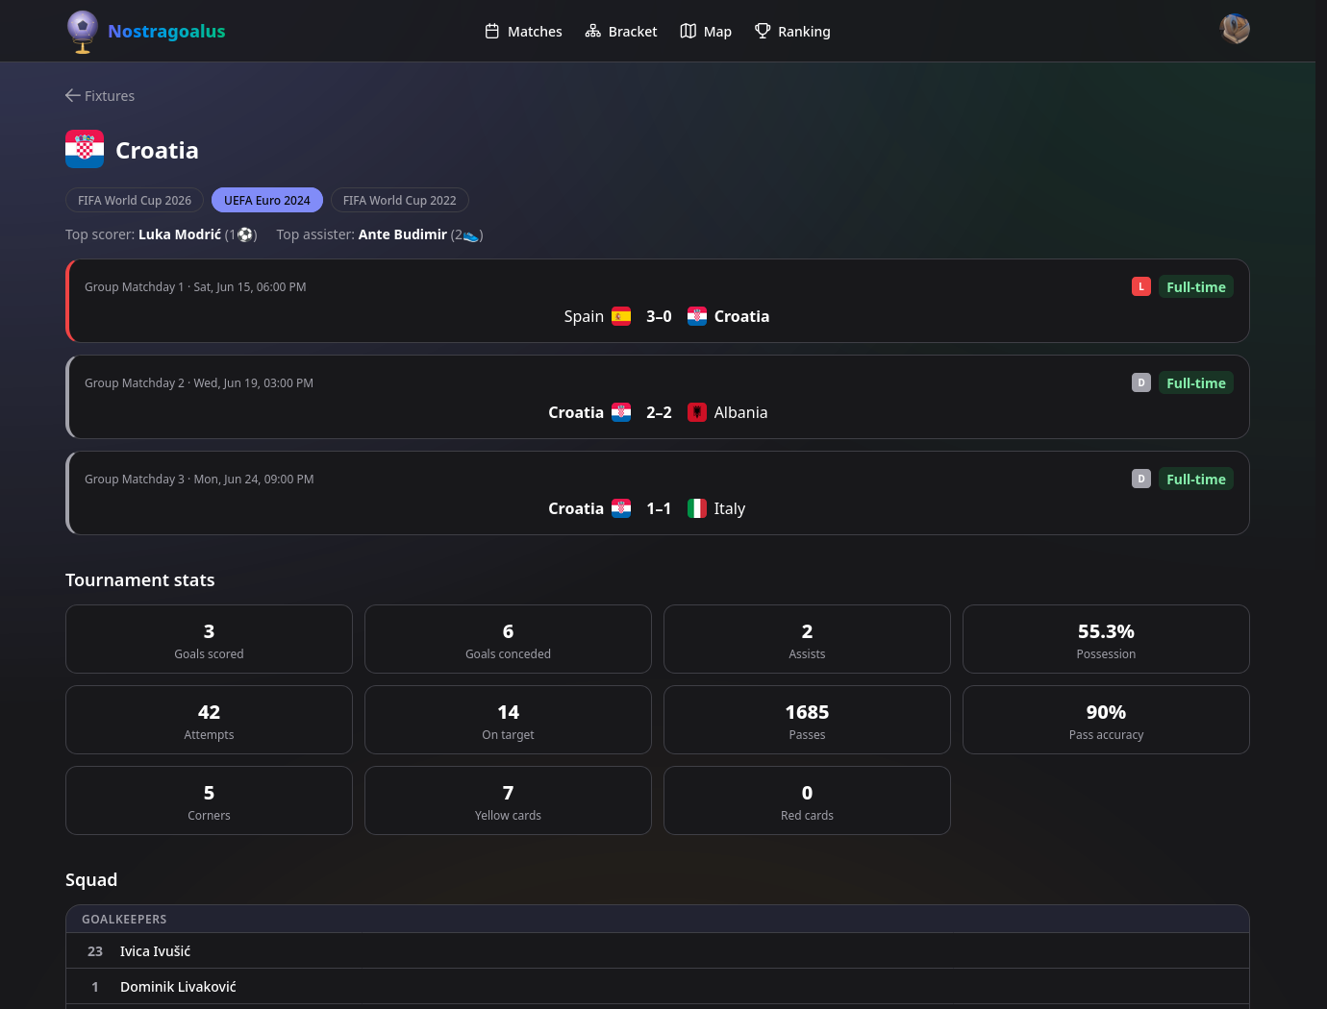Click the boot icon next to Ante Budimir
This screenshot has height=1009, width=1327.
pos(470,234)
